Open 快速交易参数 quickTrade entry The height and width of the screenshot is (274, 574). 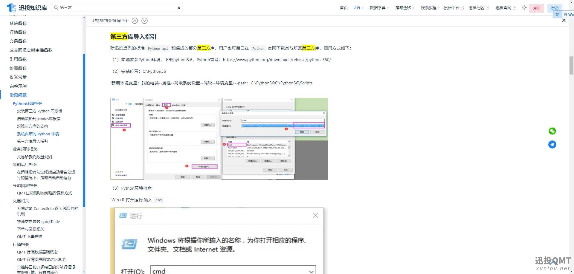pyautogui.click(x=39, y=222)
